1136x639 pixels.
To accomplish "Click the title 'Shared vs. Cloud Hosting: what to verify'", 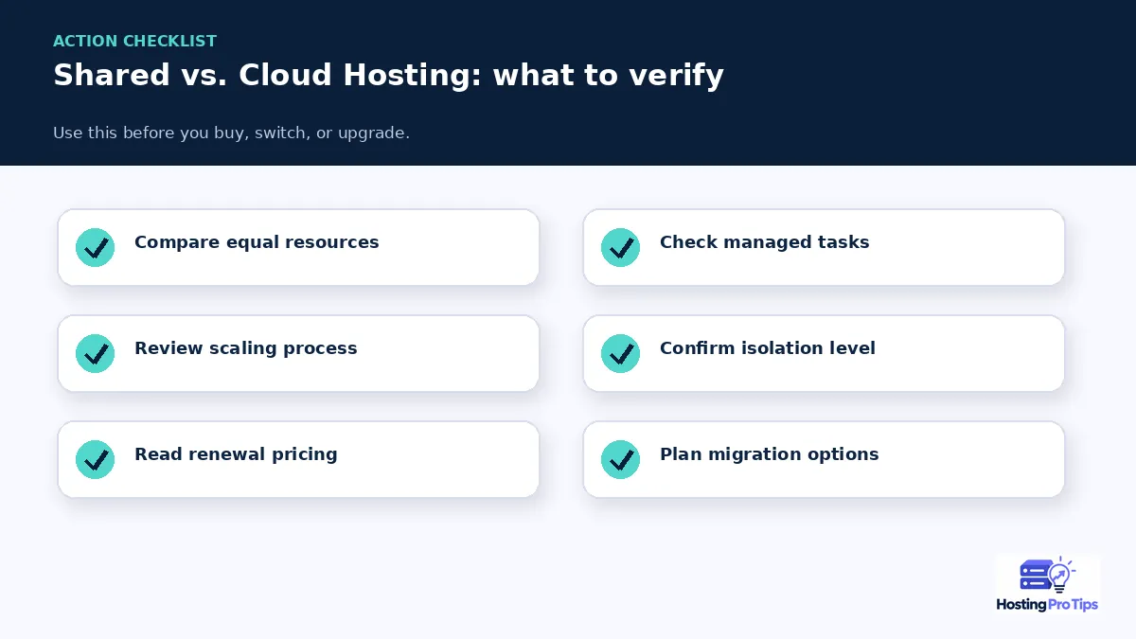I will 388,76.
